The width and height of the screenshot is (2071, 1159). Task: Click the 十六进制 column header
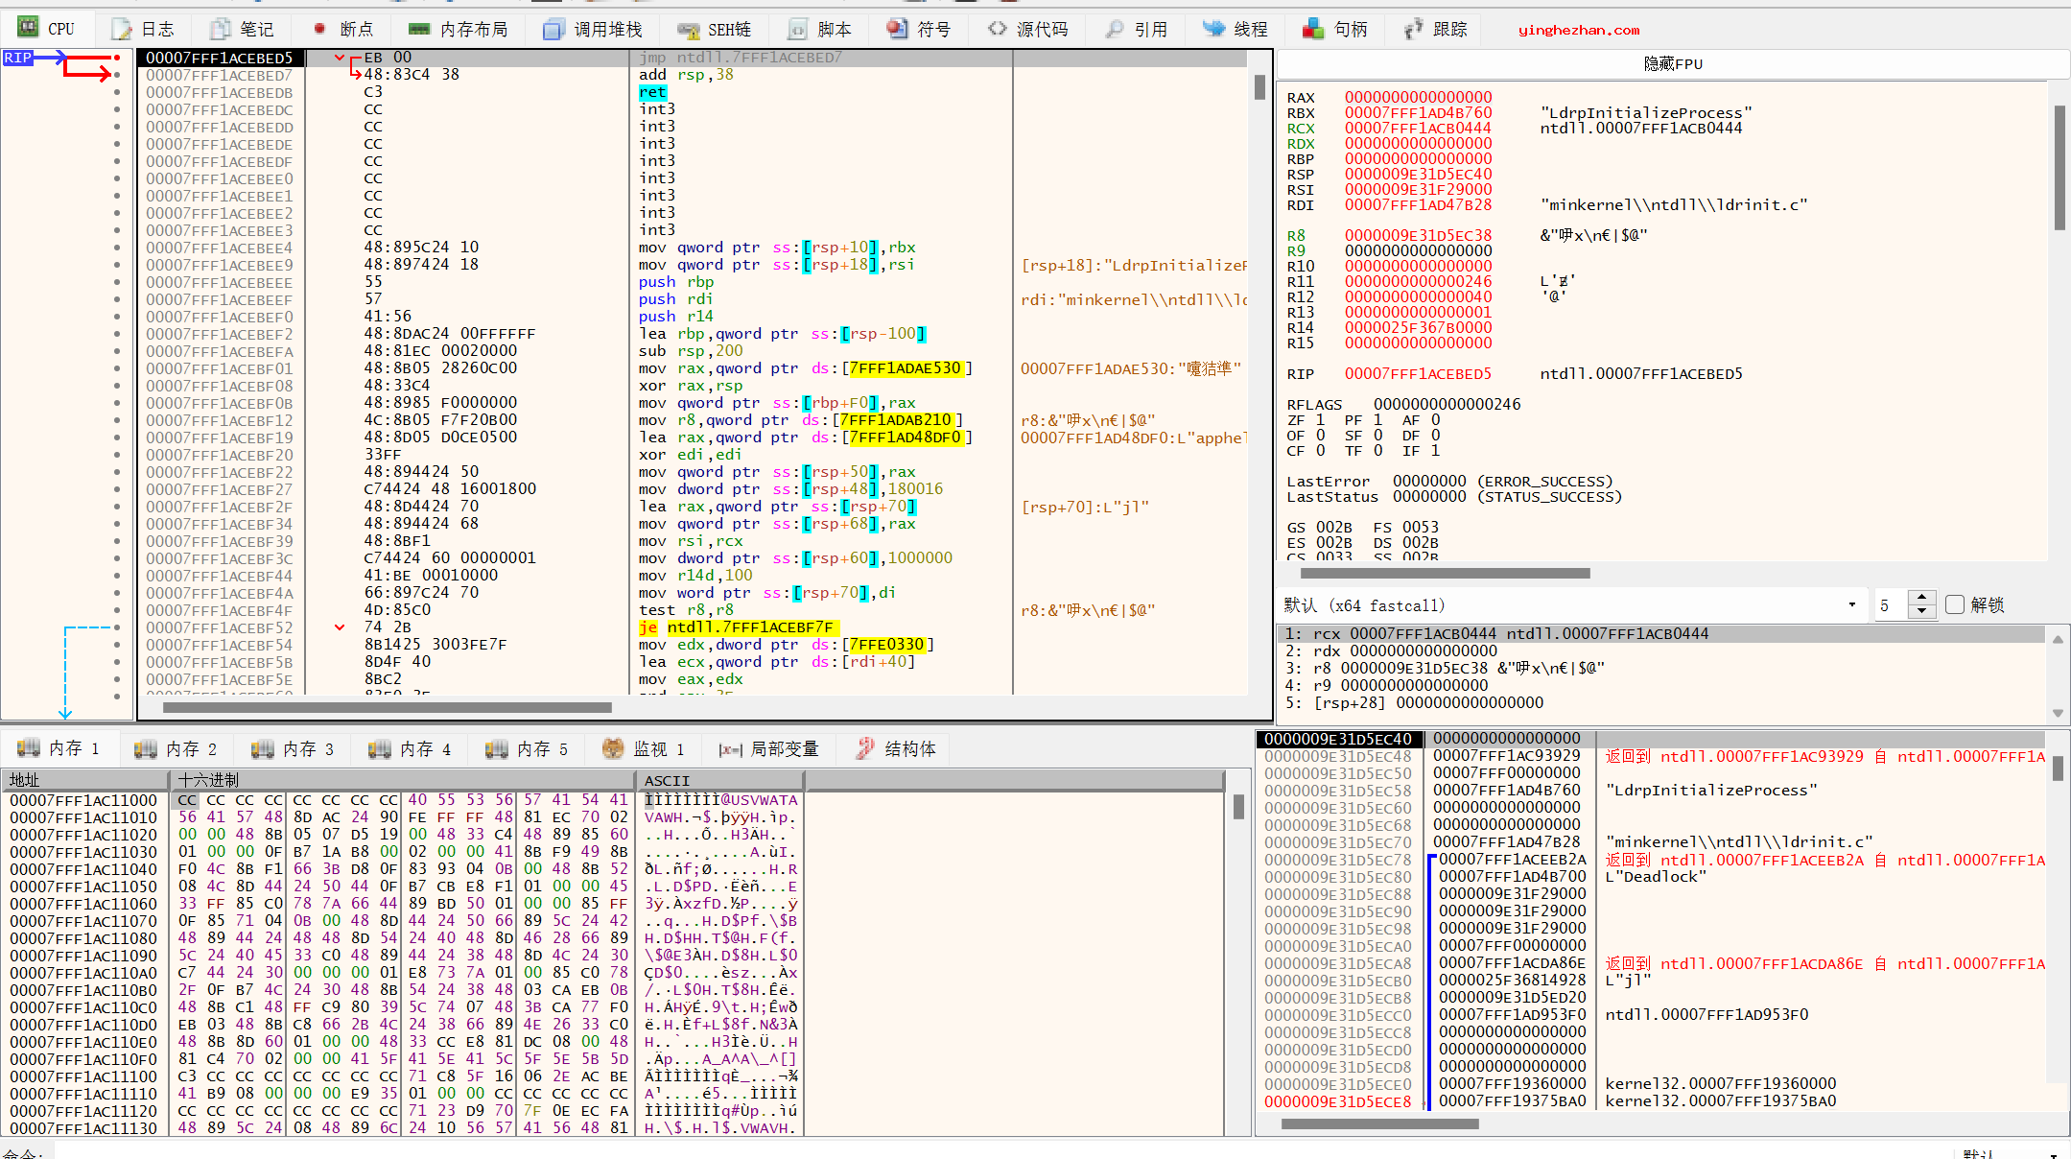tap(406, 780)
